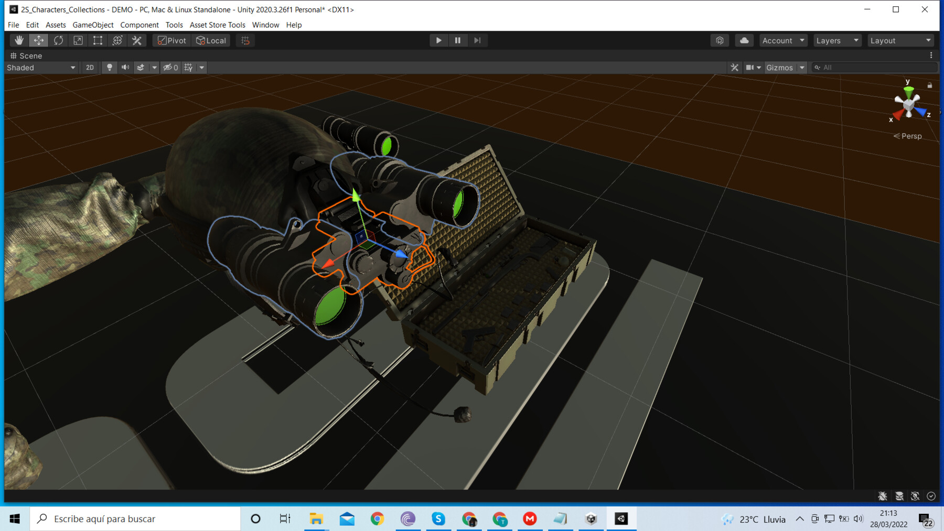Click the scene search field
944x531 pixels.
[x=874, y=68]
